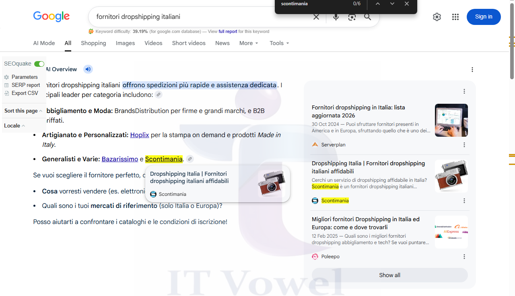This screenshot has width=515, height=296.
Task: Open the Poleepo logos thumbnail
Action: point(451,232)
